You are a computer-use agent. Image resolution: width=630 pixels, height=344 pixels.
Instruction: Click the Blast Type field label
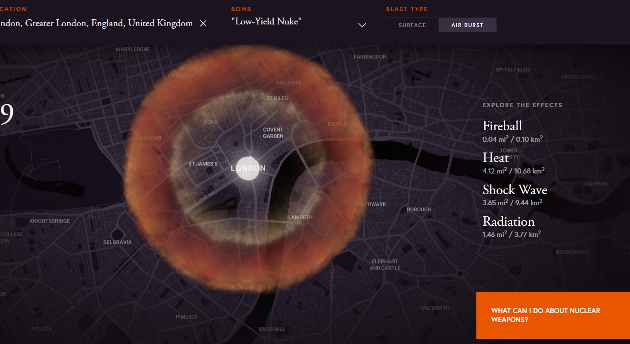tap(407, 9)
